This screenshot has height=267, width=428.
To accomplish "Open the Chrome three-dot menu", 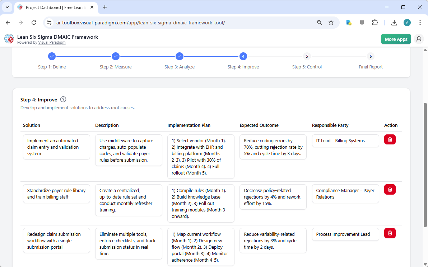I will (420, 22).
